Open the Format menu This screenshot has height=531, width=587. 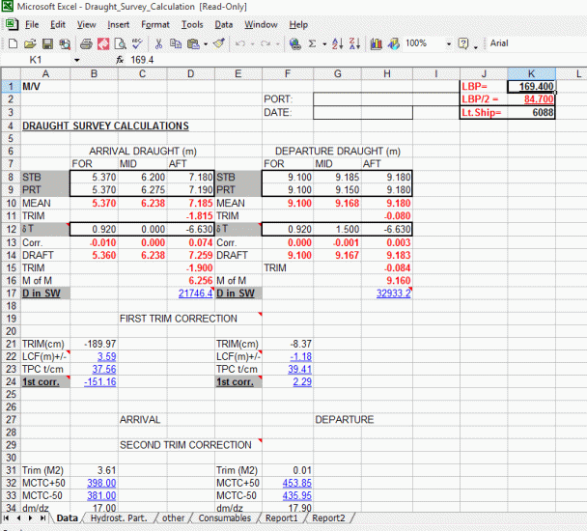(154, 24)
